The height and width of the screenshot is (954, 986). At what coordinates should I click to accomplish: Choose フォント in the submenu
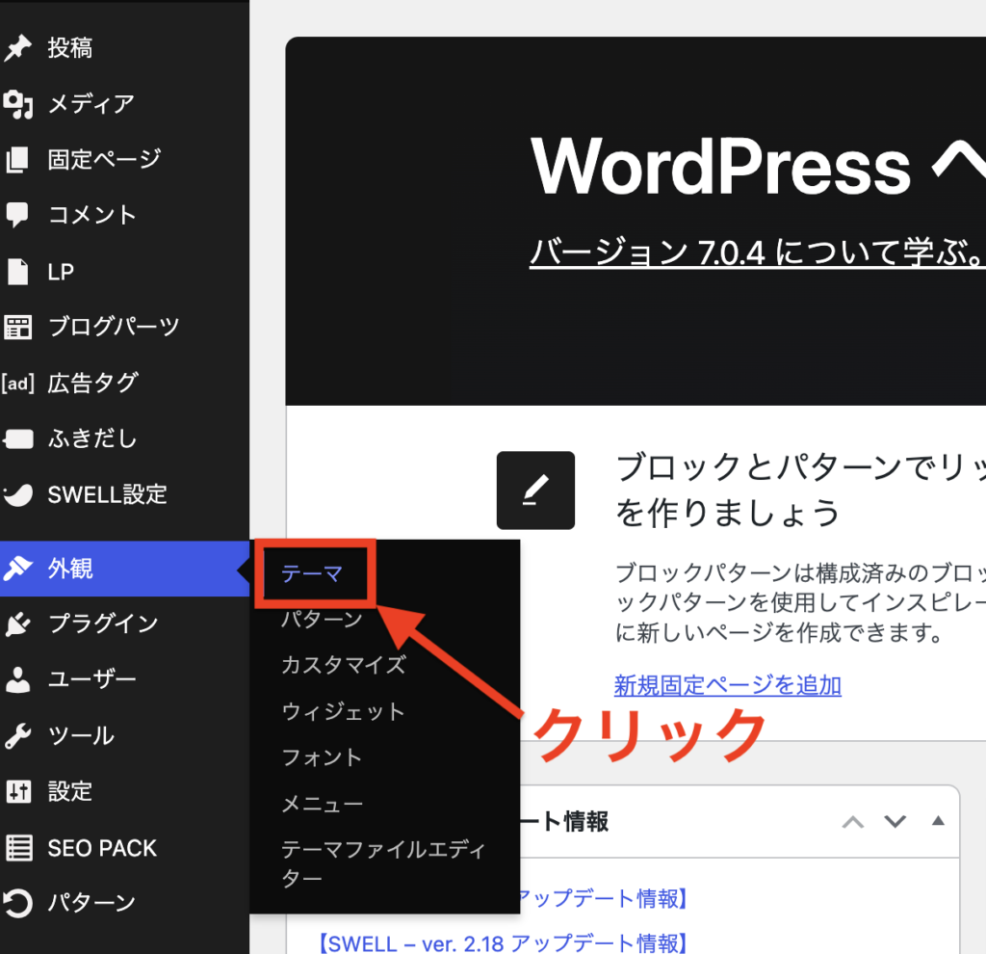pyautogui.click(x=322, y=757)
